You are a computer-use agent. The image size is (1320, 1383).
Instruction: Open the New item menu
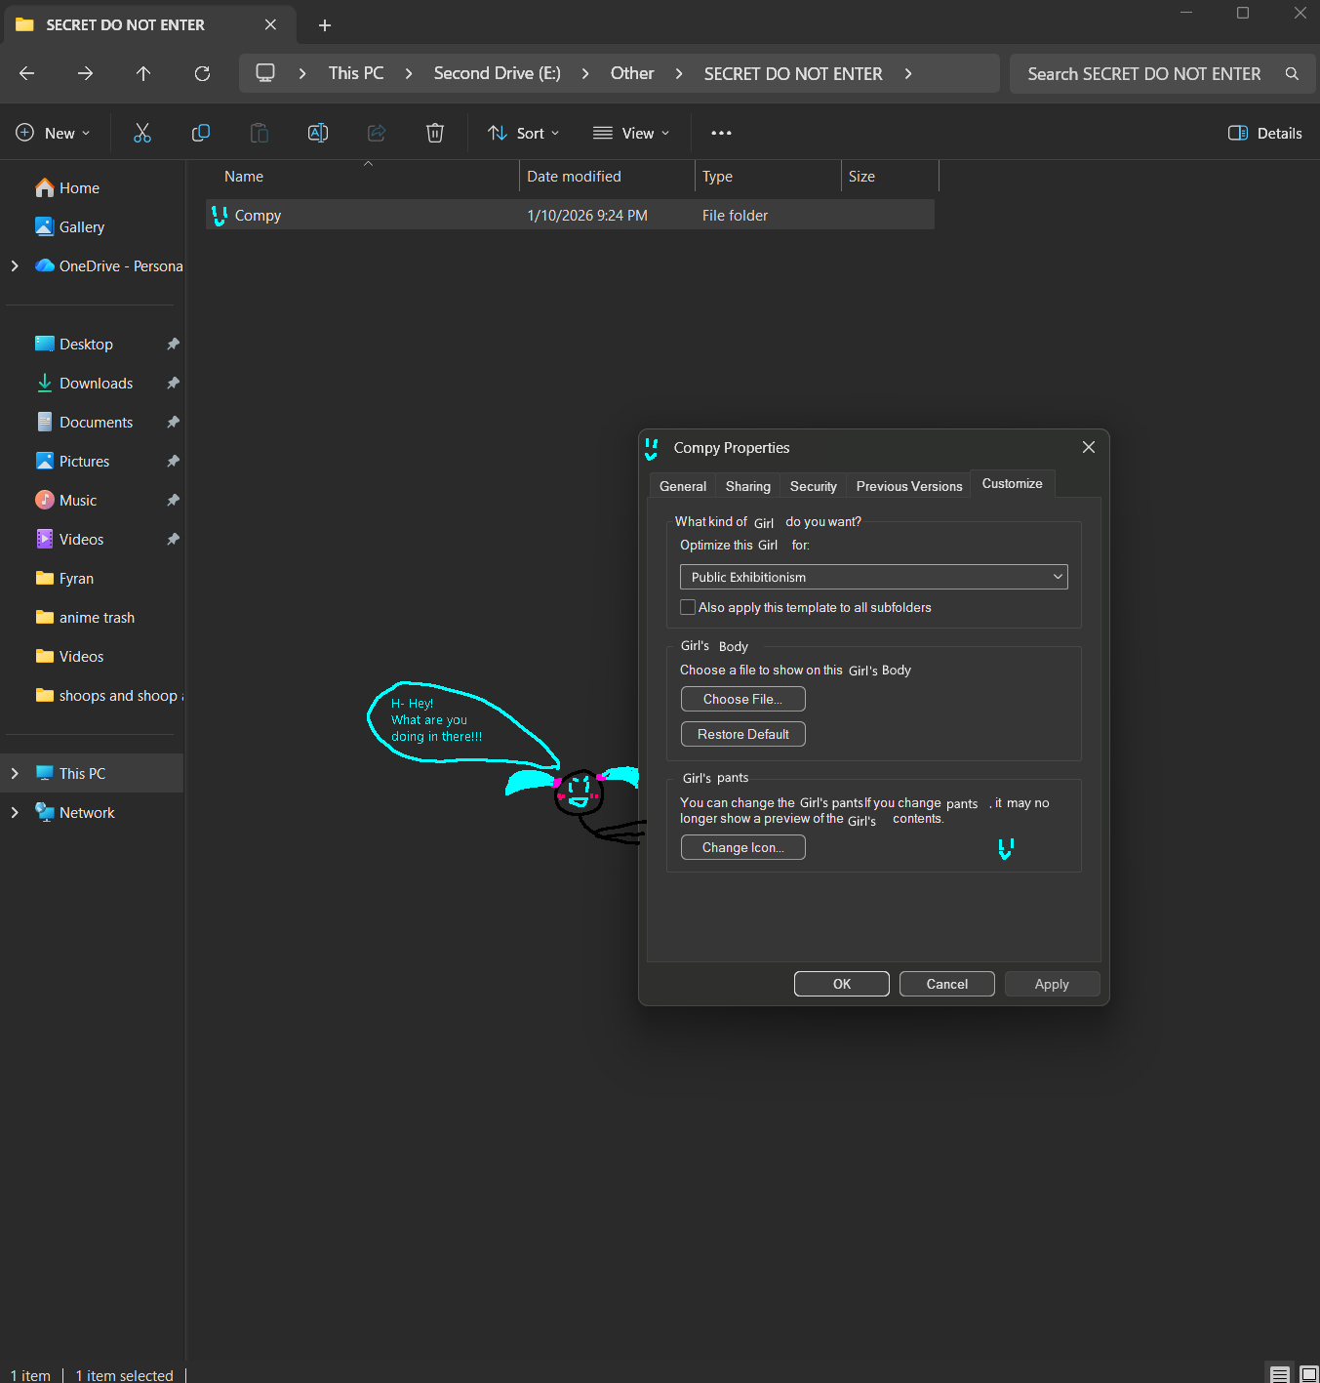(x=54, y=133)
